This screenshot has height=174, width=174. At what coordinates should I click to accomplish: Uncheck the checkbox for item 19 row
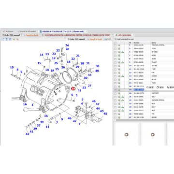click(115, 90)
